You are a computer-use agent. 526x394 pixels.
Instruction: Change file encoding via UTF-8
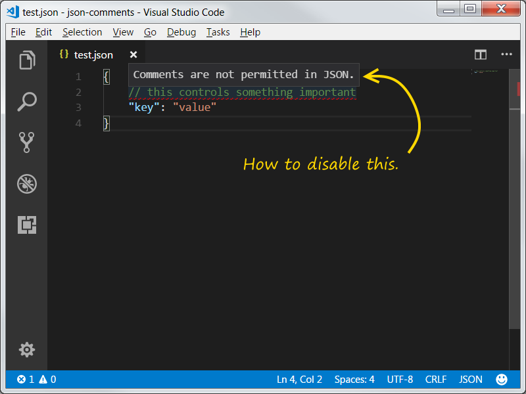point(400,380)
